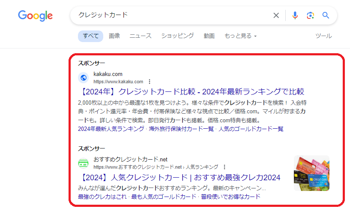The height and width of the screenshot is (209, 350).
Task: Open the 動画 tab
Action: click(209, 36)
